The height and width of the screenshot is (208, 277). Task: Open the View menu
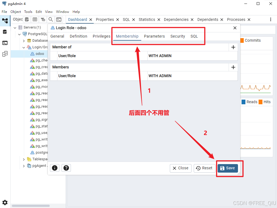pyautogui.click(x=49, y=12)
